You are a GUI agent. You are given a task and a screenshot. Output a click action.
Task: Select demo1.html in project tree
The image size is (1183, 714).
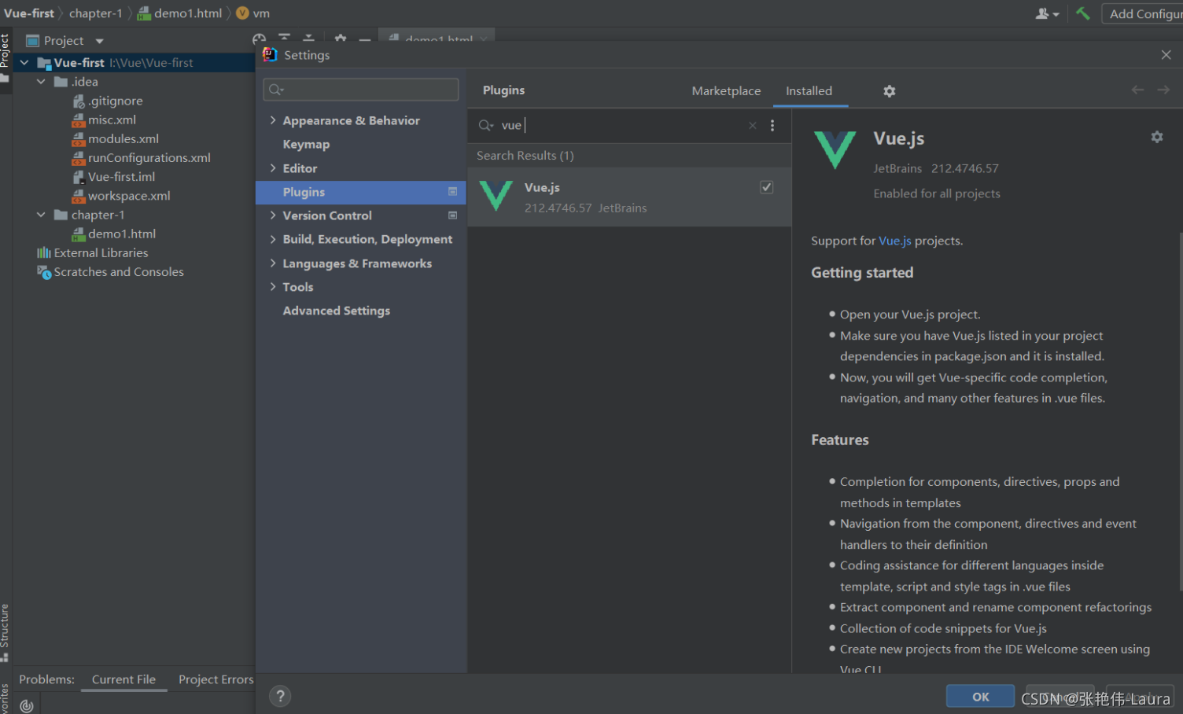[113, 234]
